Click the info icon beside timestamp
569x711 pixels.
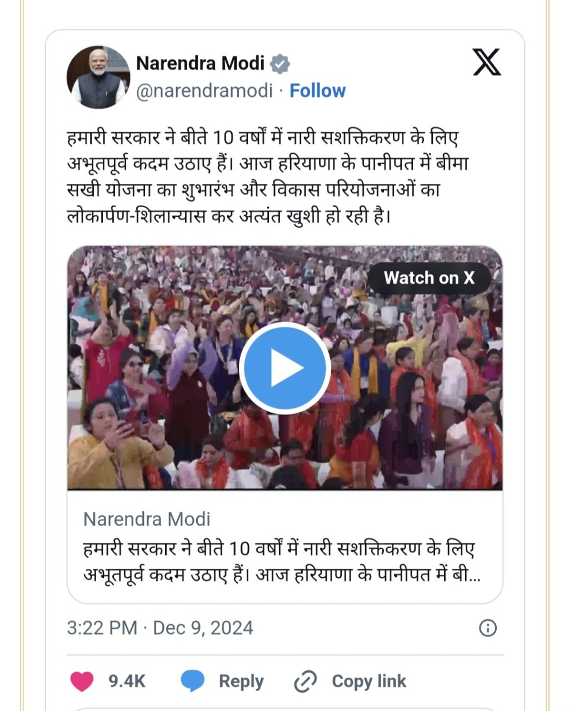(x=487, y=628)
